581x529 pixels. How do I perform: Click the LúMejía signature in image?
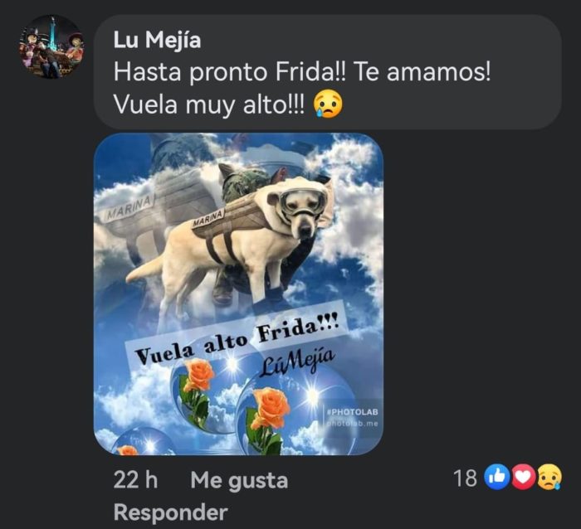pos(298,362)
